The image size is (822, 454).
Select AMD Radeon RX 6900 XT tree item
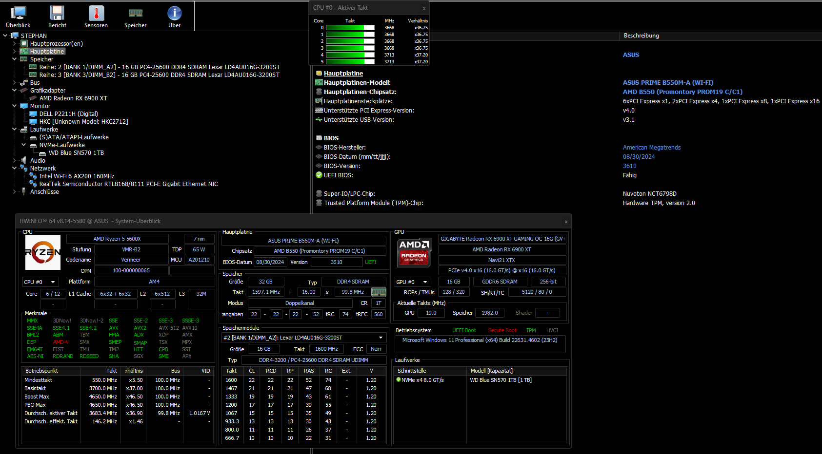(73, 98)
